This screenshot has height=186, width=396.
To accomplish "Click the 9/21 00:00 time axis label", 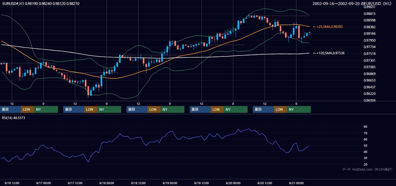I will (296, 183).
